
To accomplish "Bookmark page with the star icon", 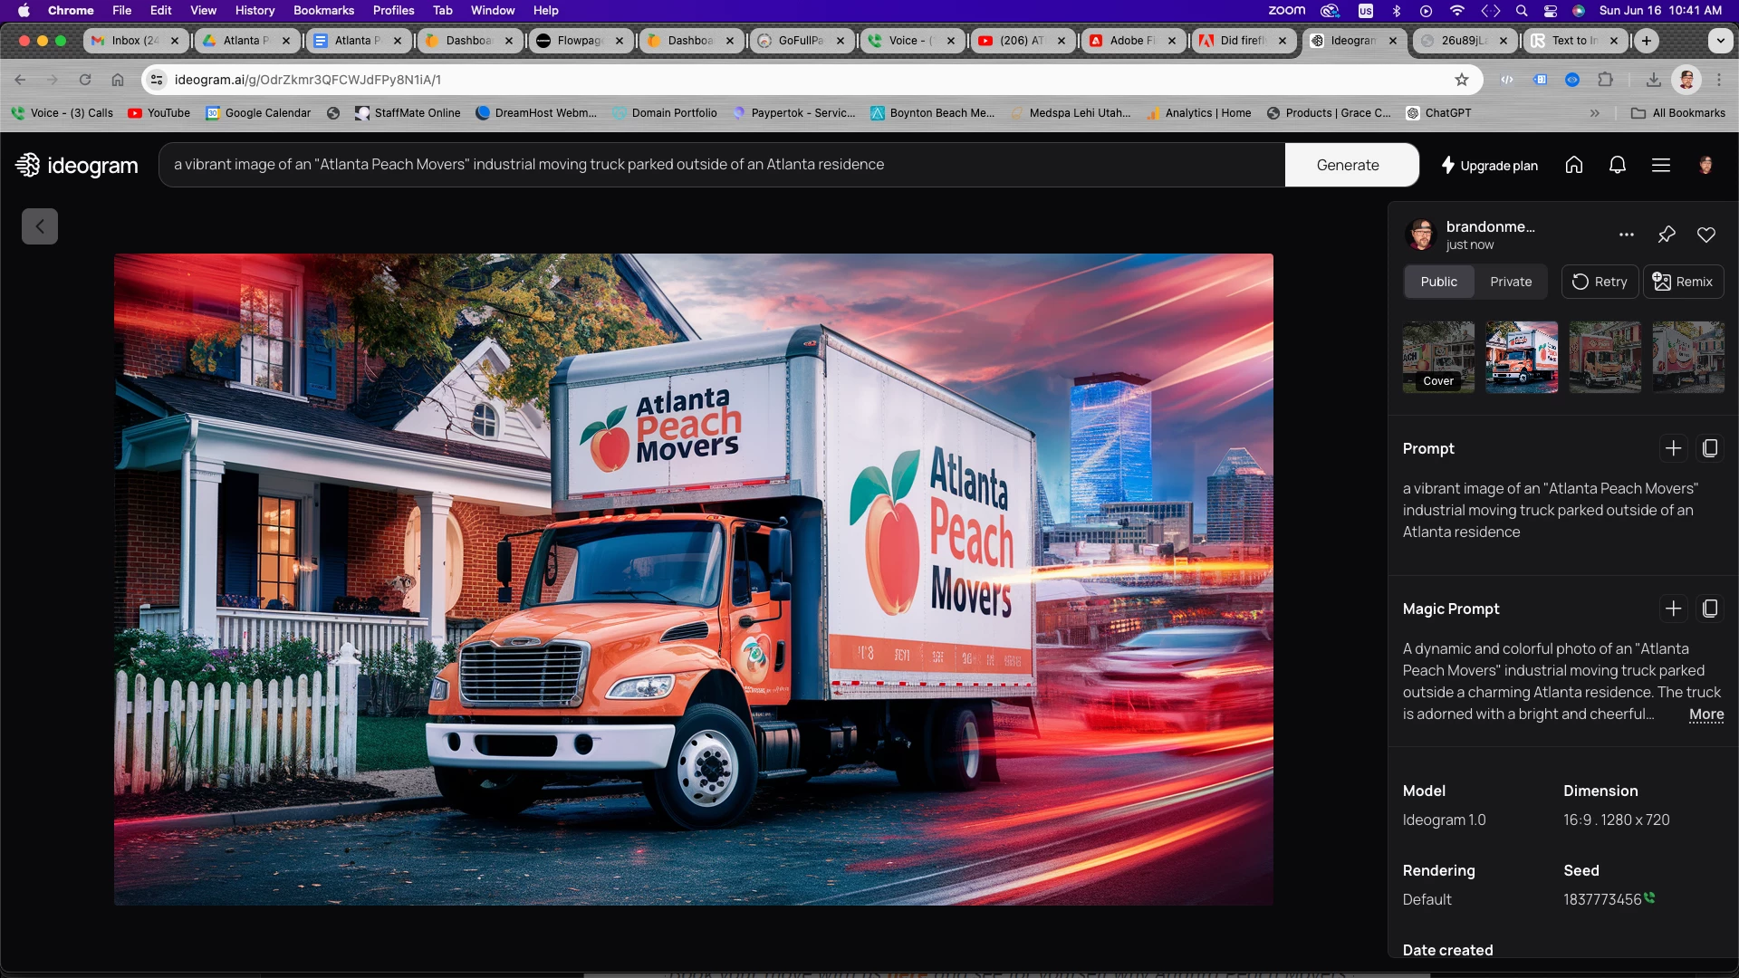I will (1462, 80).
